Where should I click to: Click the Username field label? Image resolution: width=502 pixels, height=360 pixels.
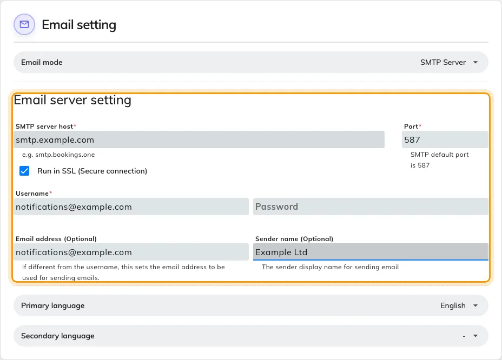click(x=34, y=194)
